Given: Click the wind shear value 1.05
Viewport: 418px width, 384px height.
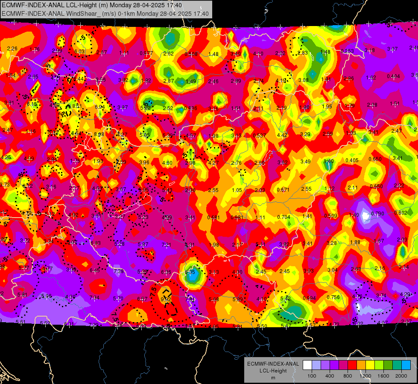Looking at the screenshot, I should [x=237, y=190].
